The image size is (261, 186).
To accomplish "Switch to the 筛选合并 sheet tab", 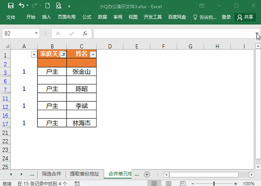I will pyautogui.click(x=51, y=174).
